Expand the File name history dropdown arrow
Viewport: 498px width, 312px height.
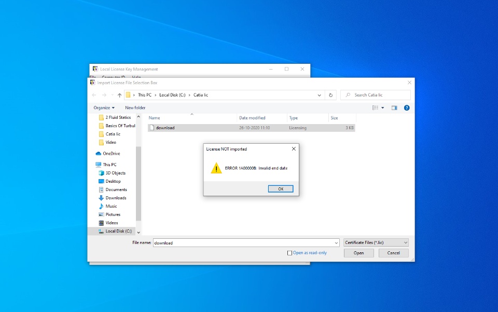click(336, 243)
